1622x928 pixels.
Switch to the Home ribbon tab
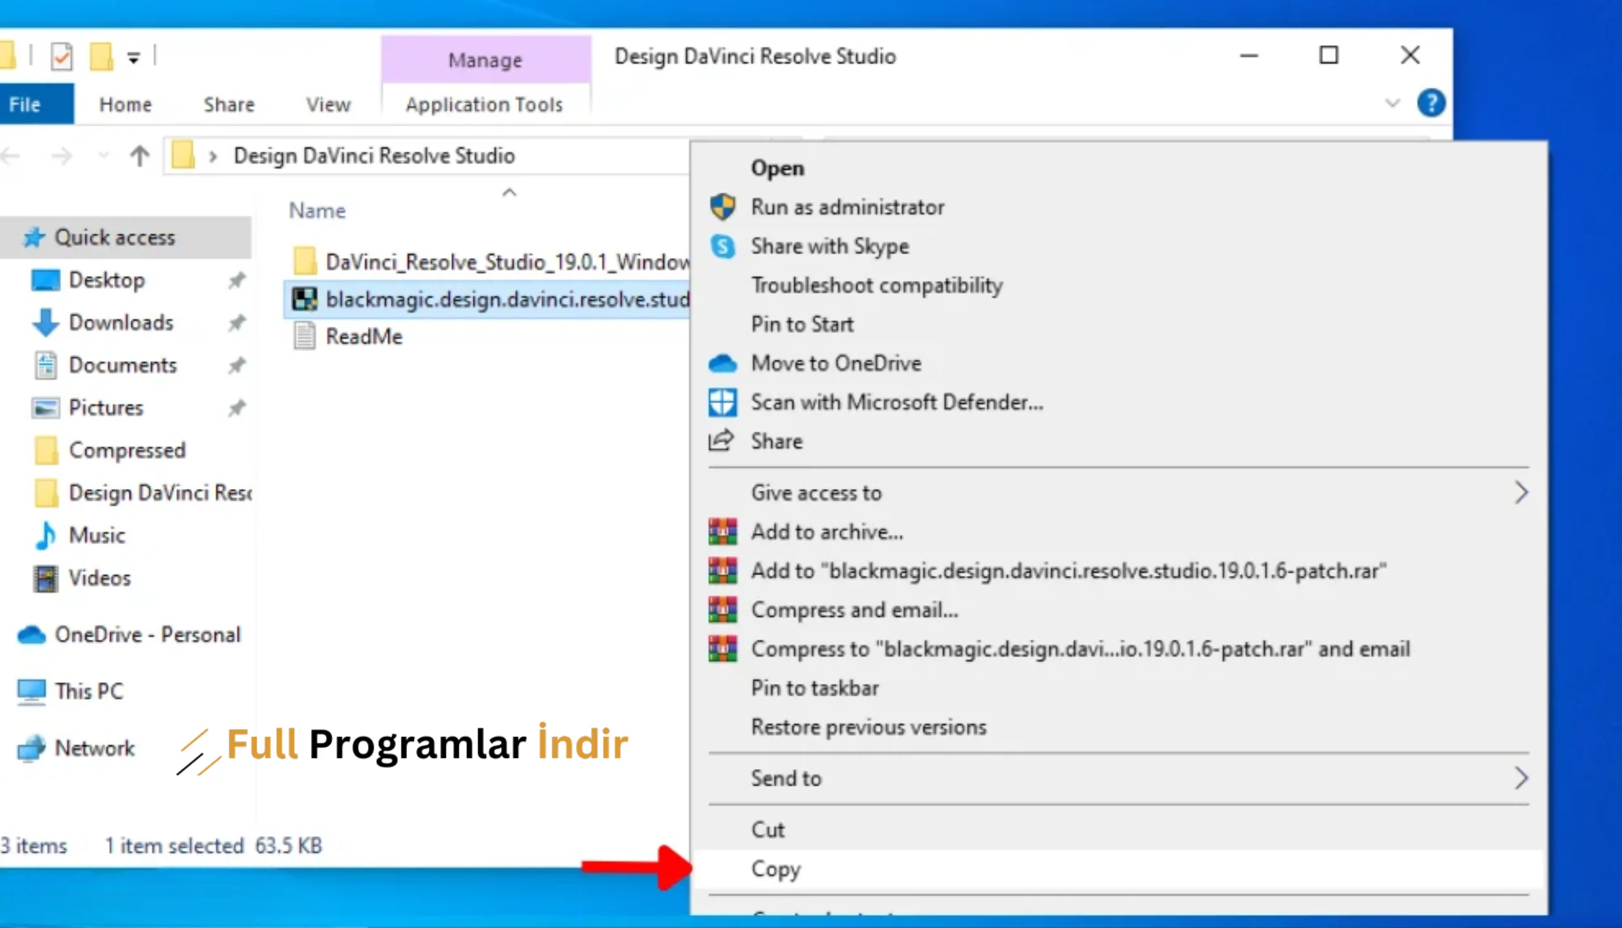coord(125,104)
